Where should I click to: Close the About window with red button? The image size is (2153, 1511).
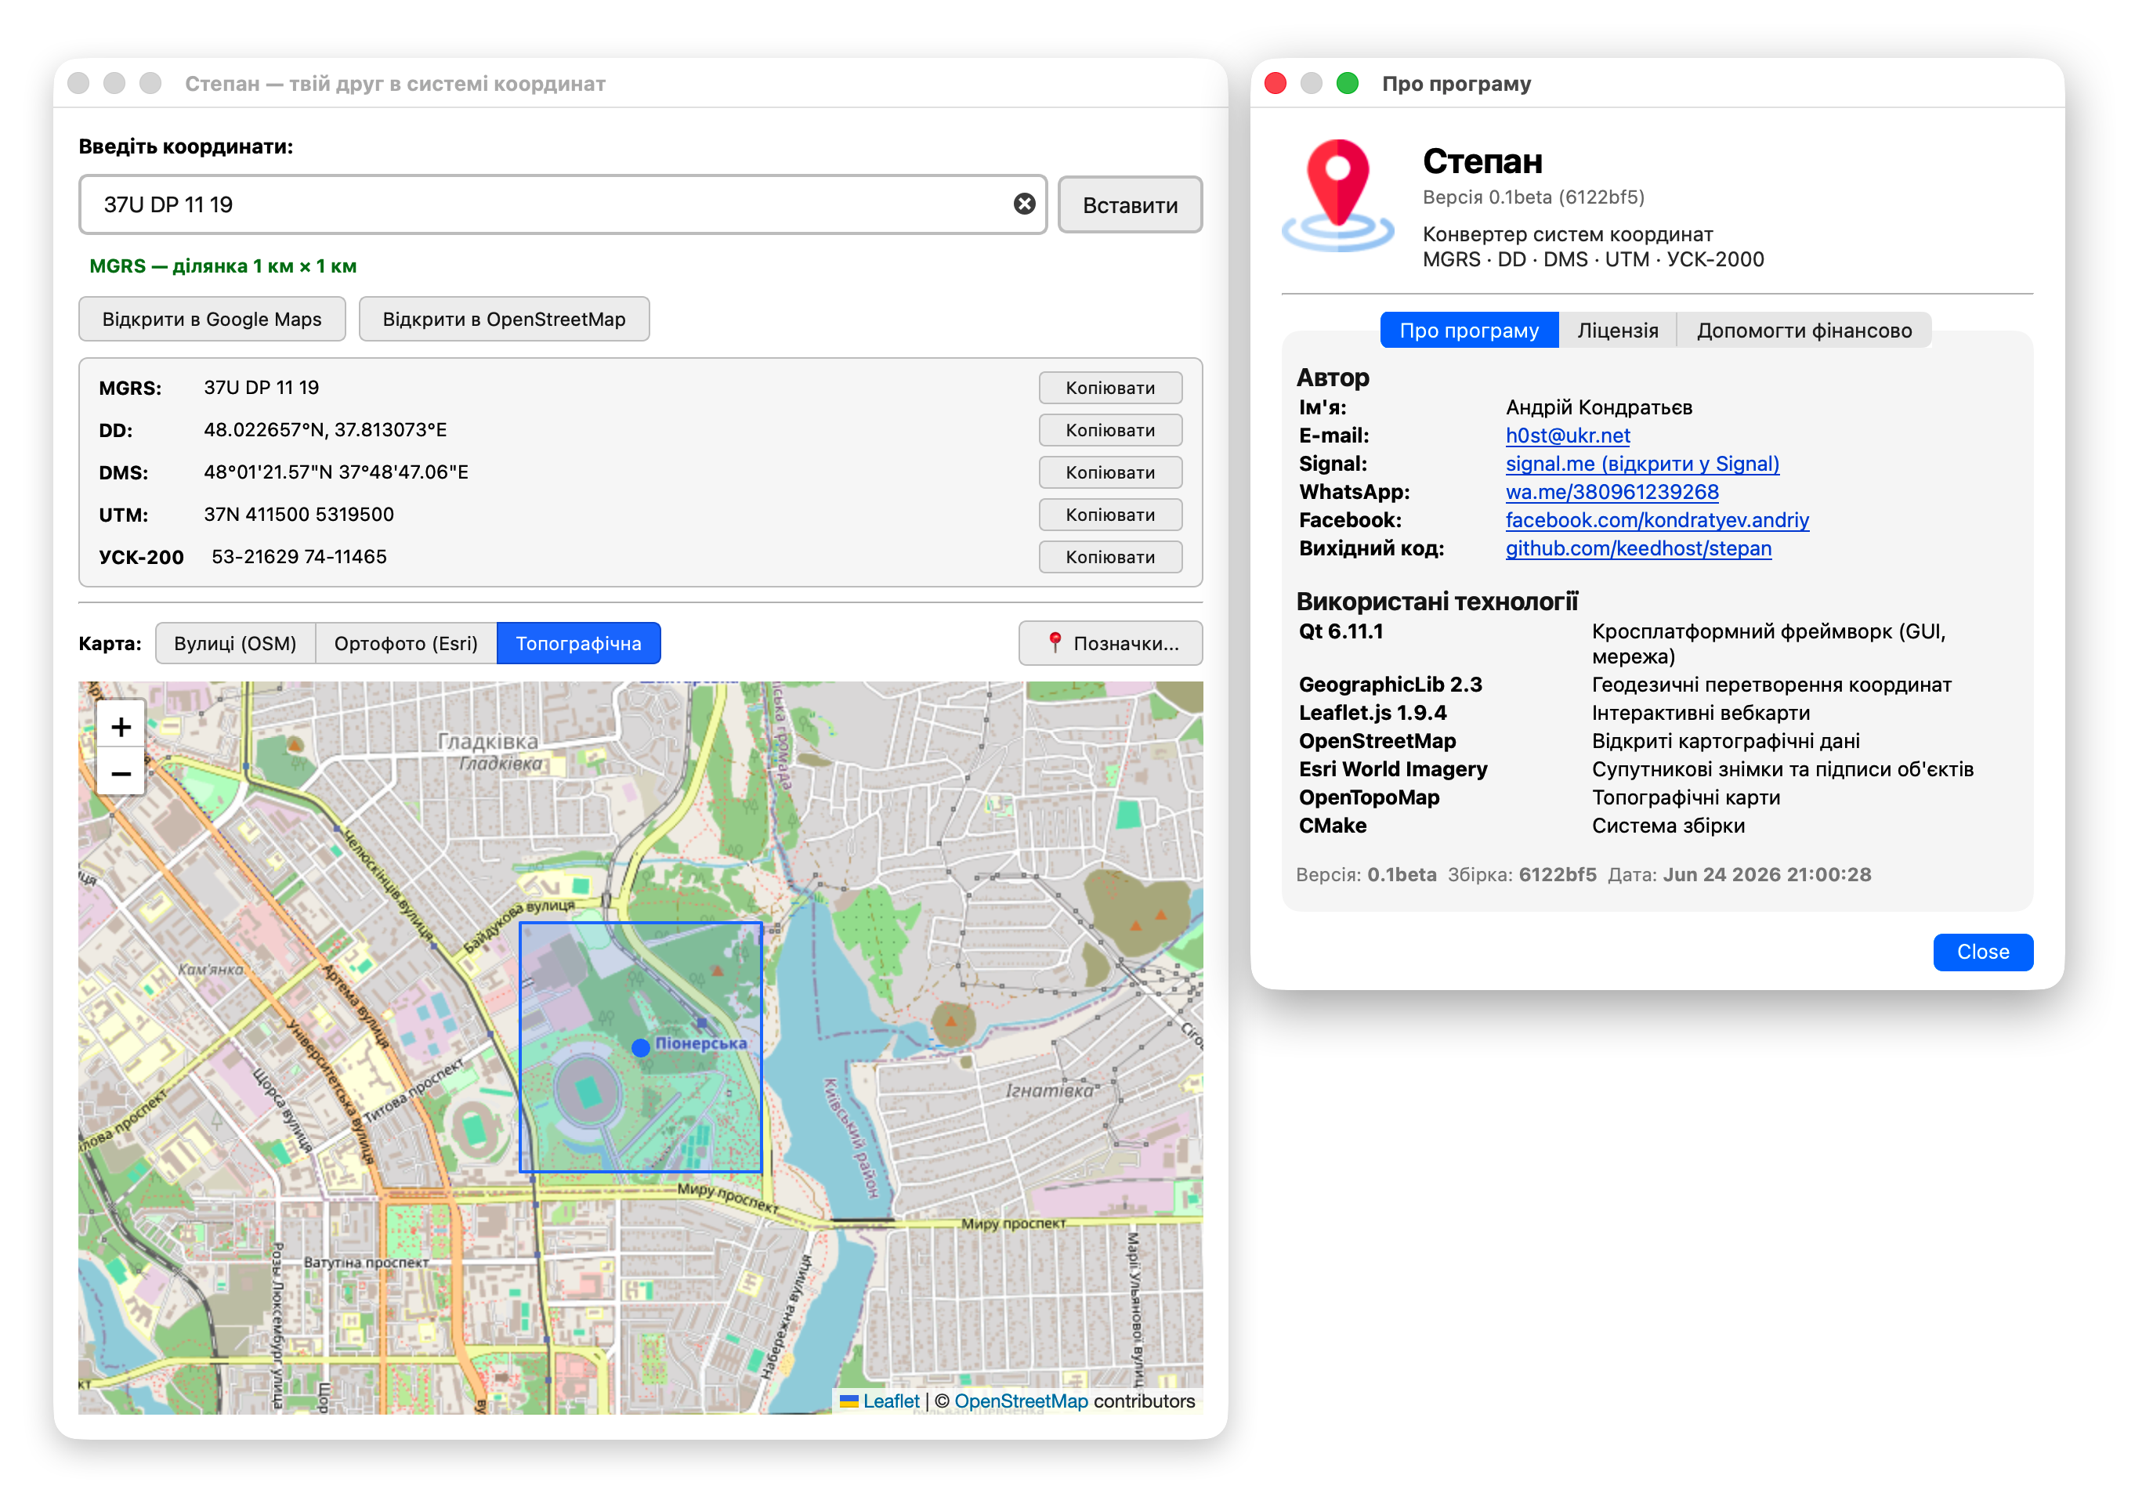1276,84
